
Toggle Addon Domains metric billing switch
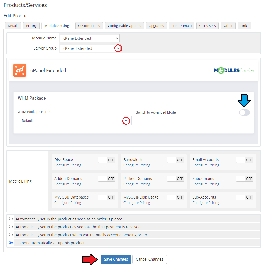click(x=107, y=179)
